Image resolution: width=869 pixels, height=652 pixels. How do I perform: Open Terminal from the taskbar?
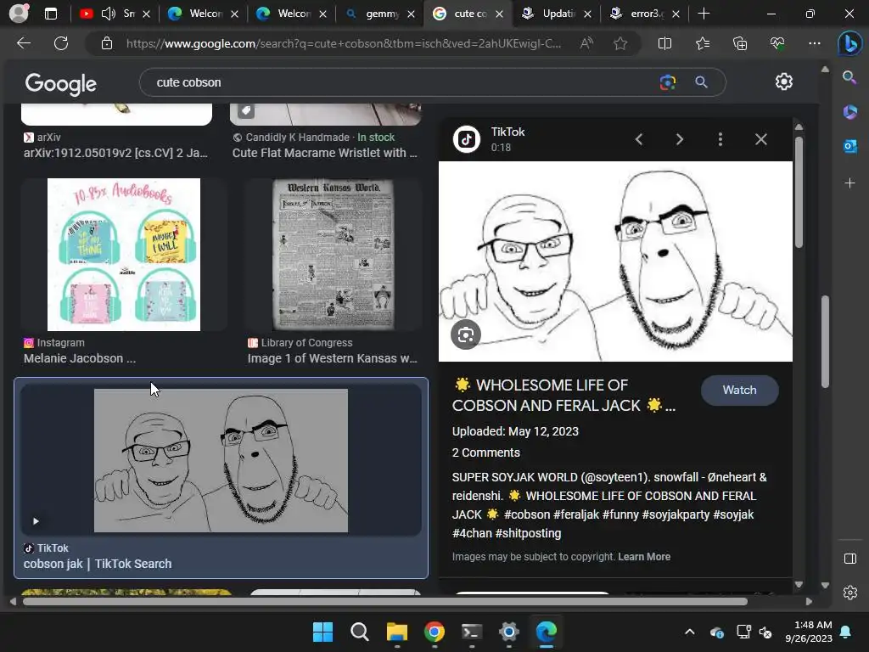(472, 632)
